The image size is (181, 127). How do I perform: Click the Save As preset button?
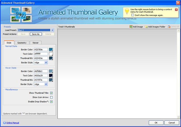(36, 34)
